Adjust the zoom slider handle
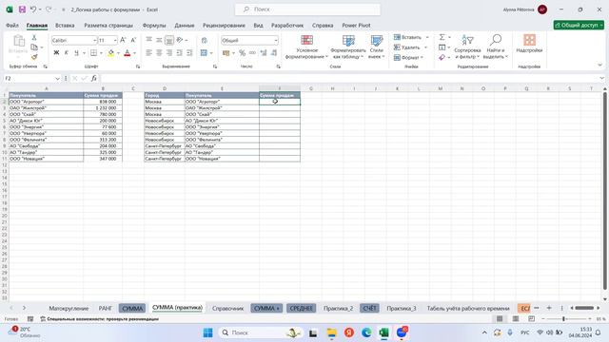The image size is (609, 342). tap(563, 319)
